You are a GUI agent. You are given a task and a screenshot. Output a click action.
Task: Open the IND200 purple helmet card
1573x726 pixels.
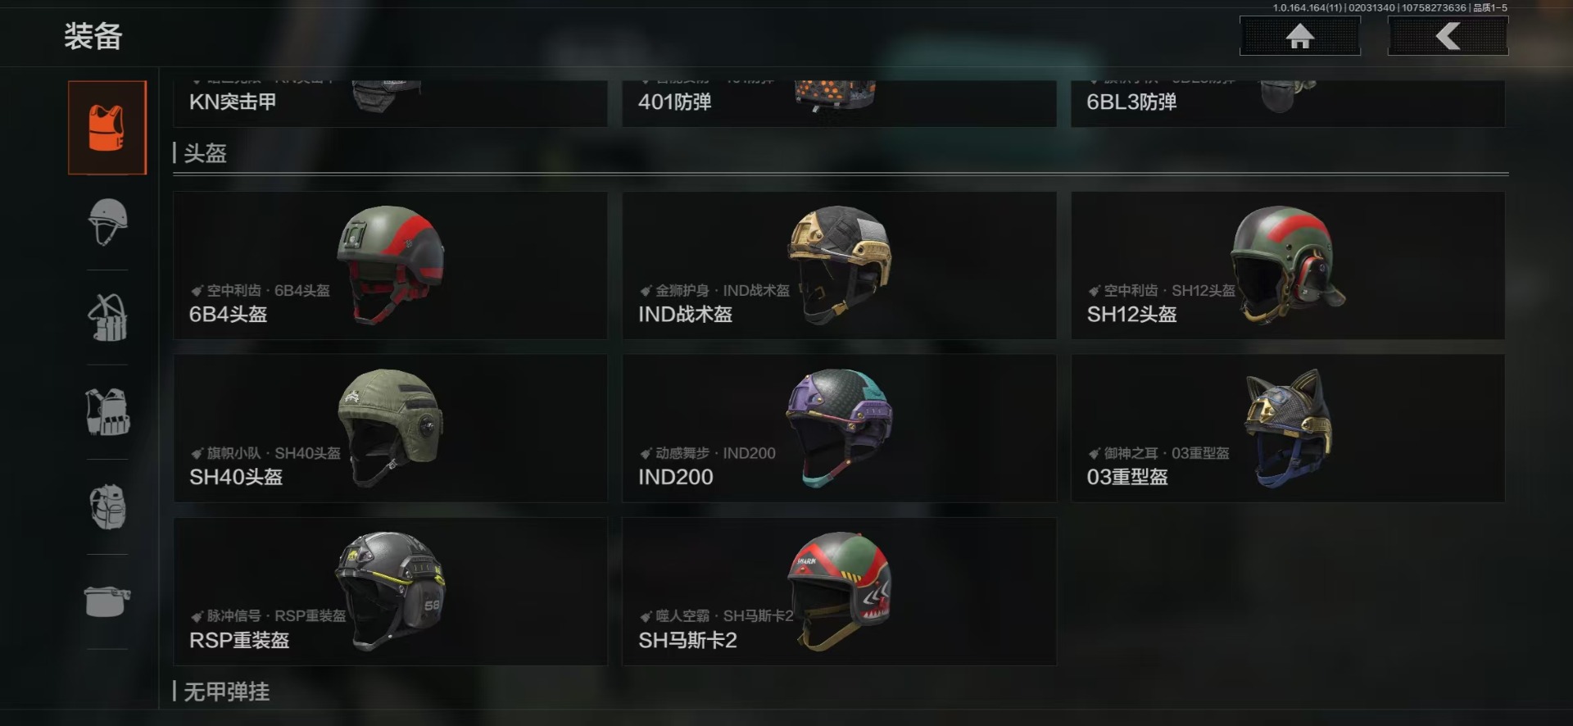point(839,429)
